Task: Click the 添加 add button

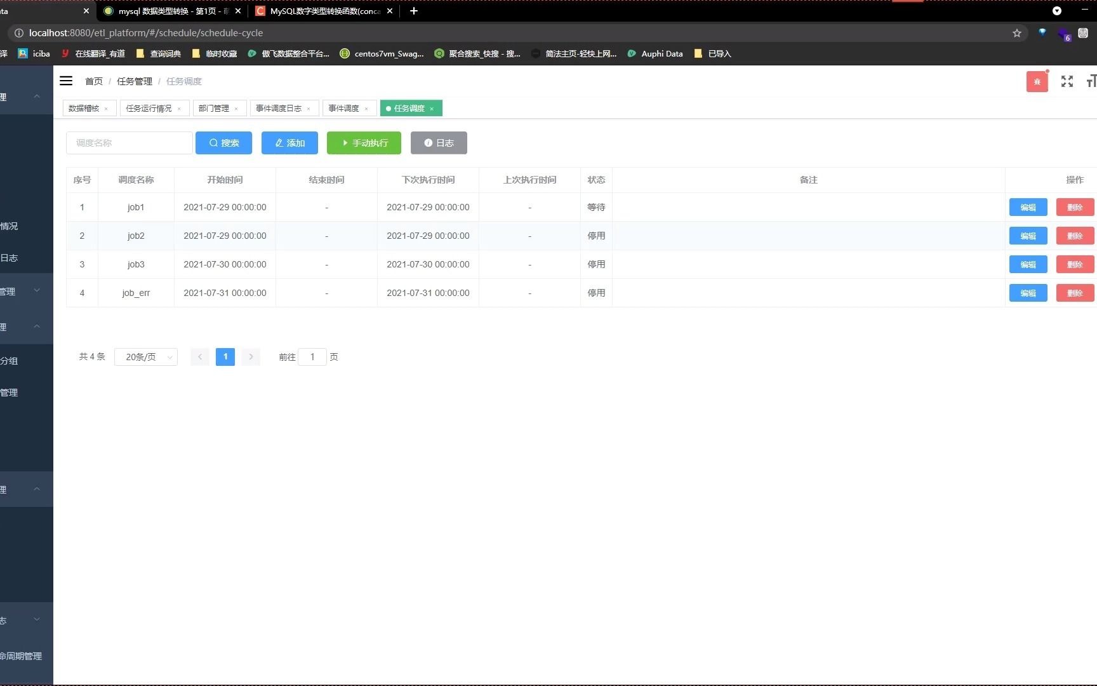Action: (289, 143)
